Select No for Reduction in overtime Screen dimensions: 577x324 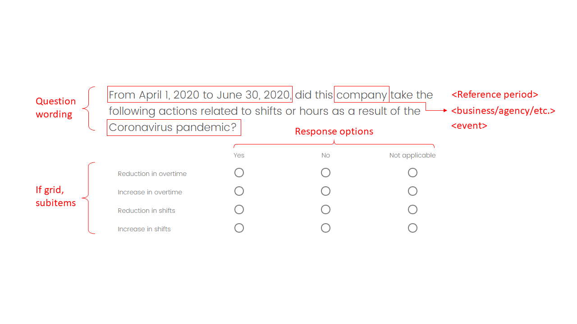325,173
